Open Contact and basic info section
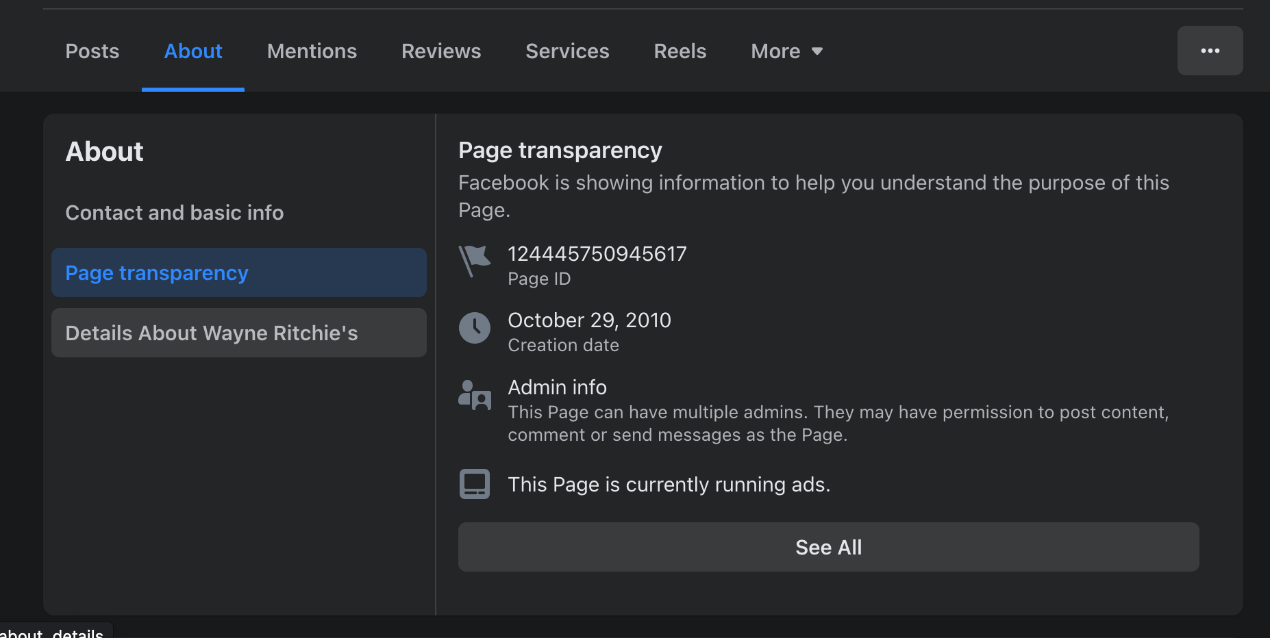1270x638 pixels. pyautogui.click(x=174, y=213)
